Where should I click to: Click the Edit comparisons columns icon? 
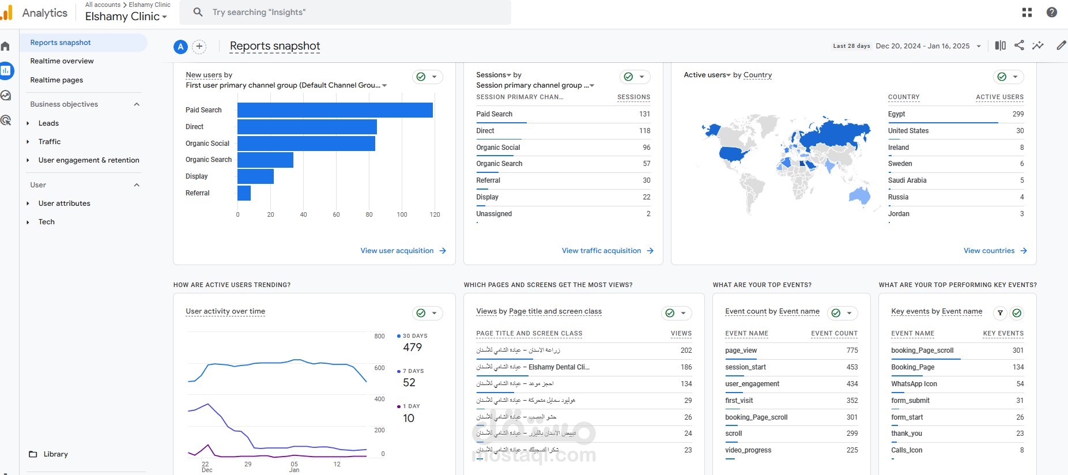click(1001, 46)
